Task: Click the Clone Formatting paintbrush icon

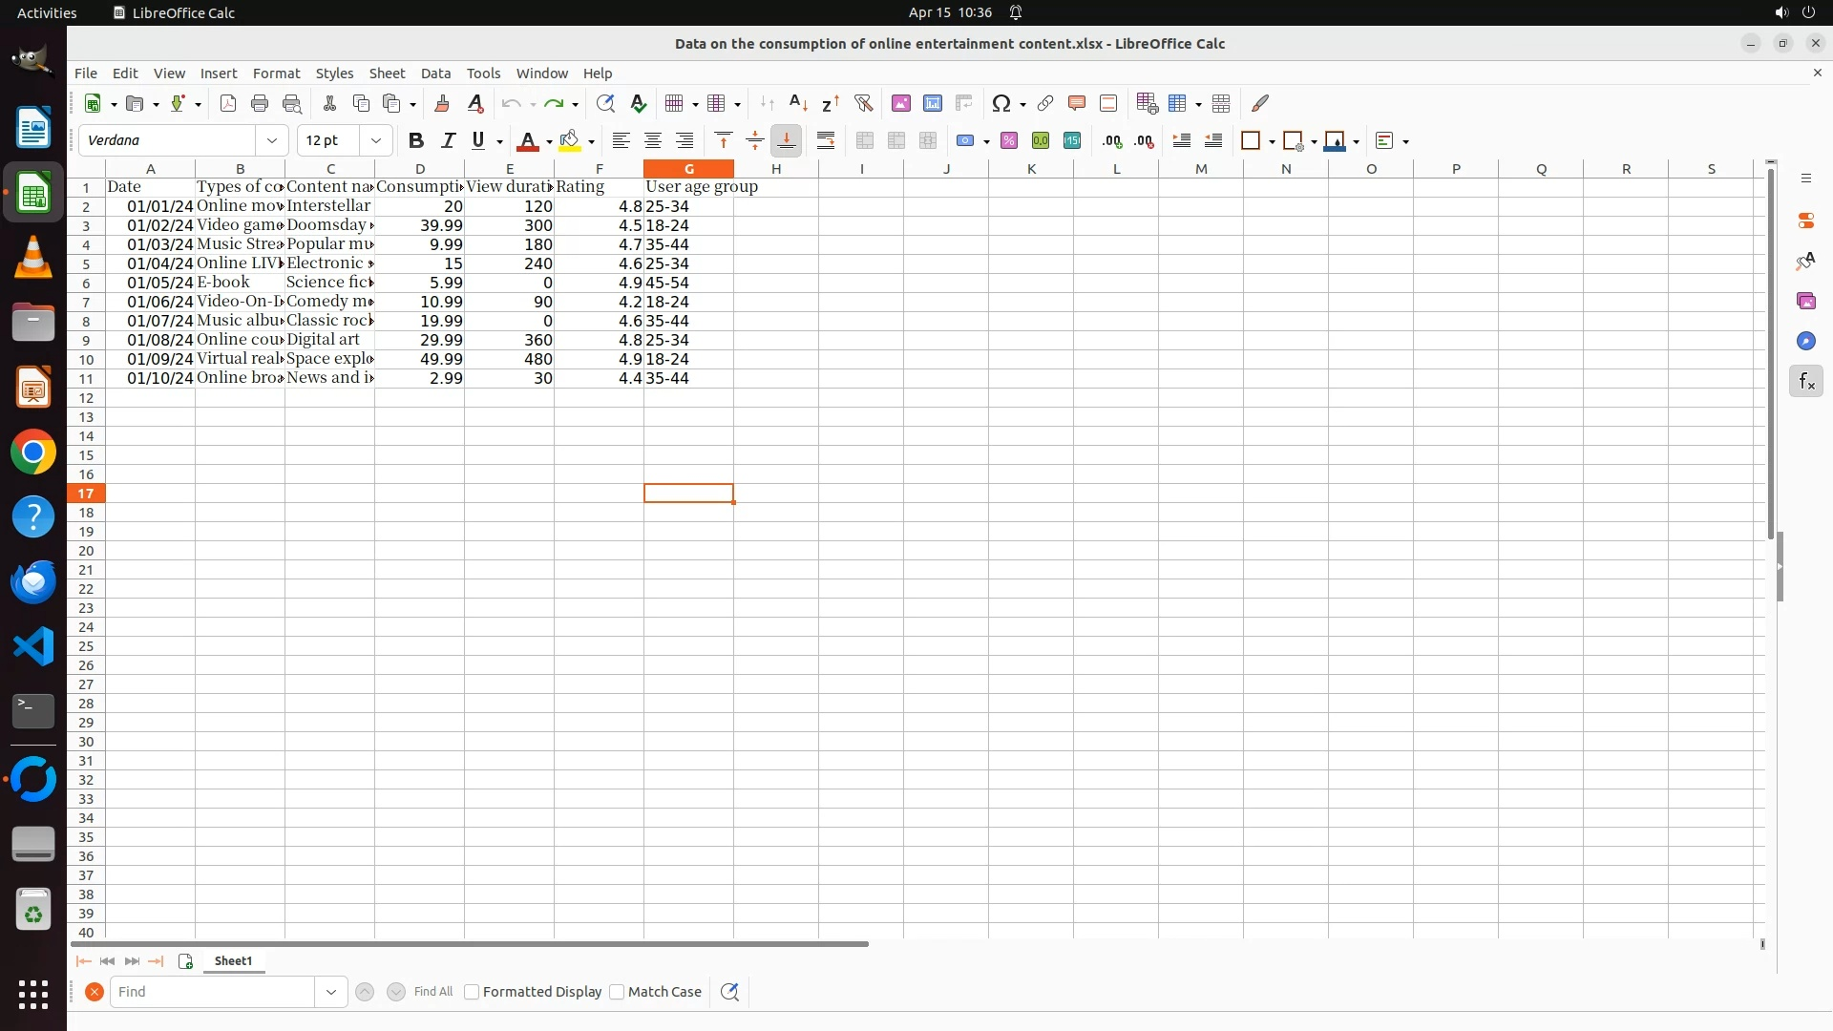Action: pyautogui.click(x=442, y=103)
